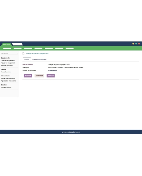Open Agenda des intervenants in sidebar
Screen dimensions: 142x176
pos(8,81)
